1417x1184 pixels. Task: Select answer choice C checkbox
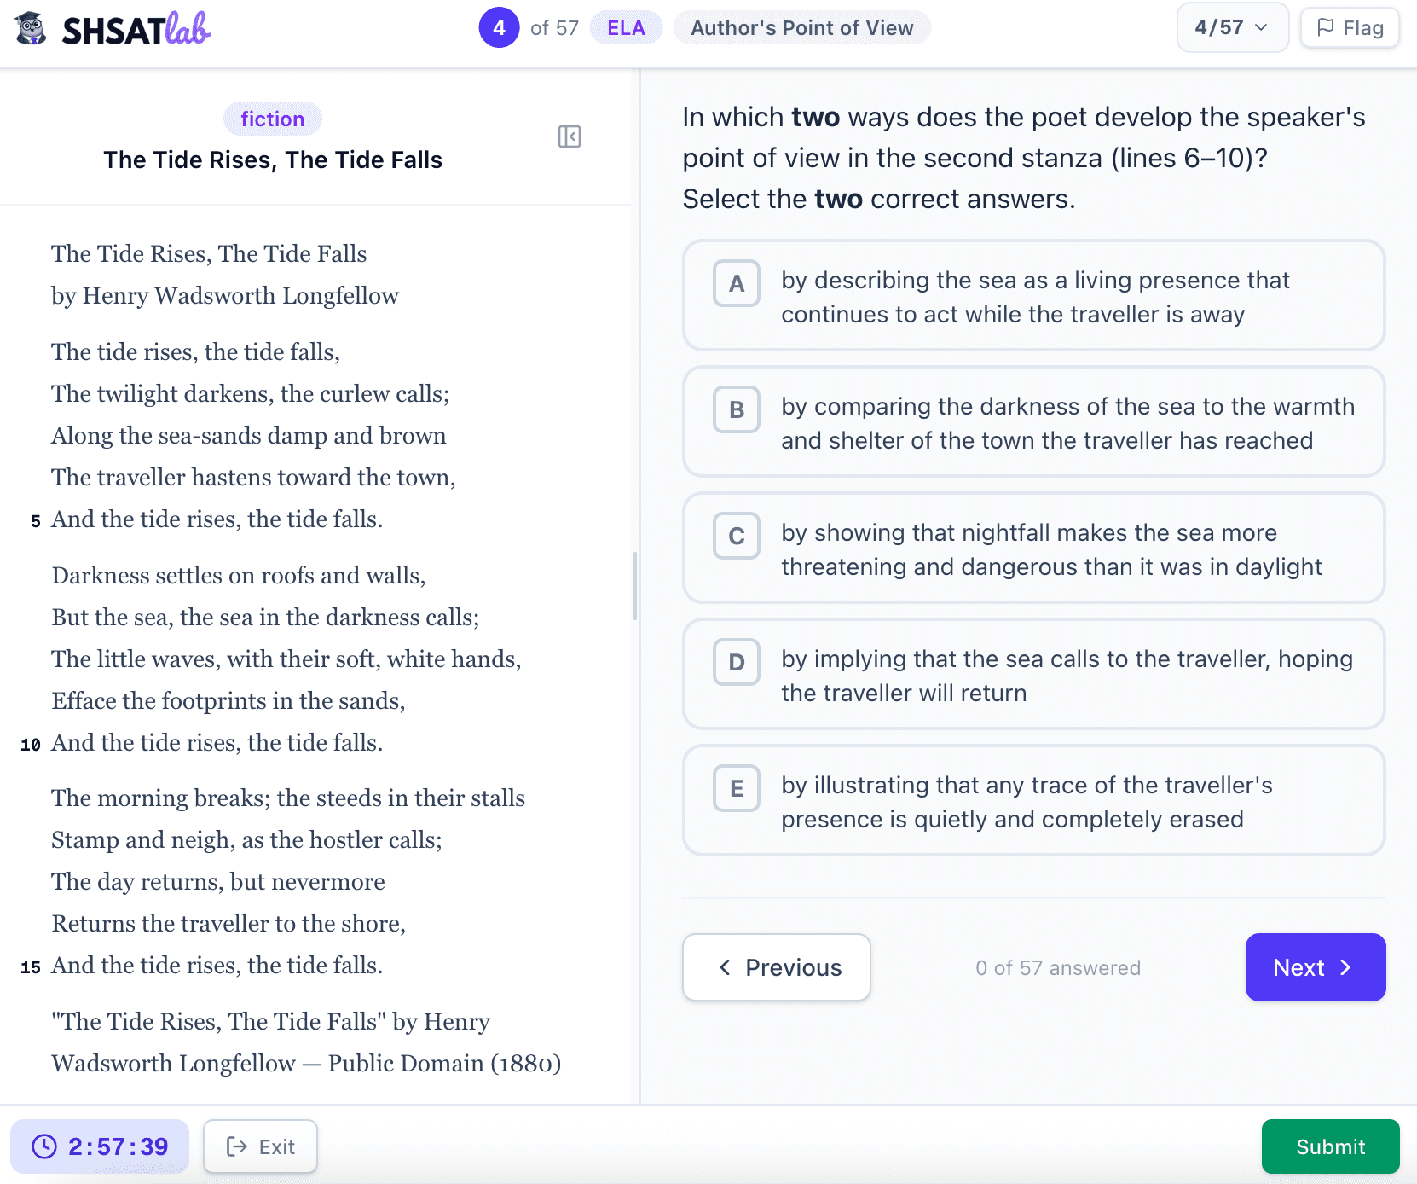point(737,536)
